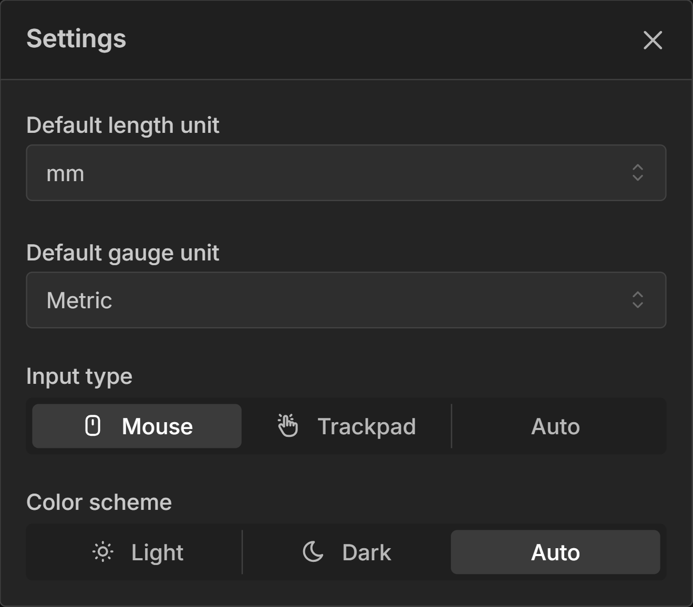Set Color scheme to Auto
This screenshot has width=693, height=607.
tap(555, 552)
